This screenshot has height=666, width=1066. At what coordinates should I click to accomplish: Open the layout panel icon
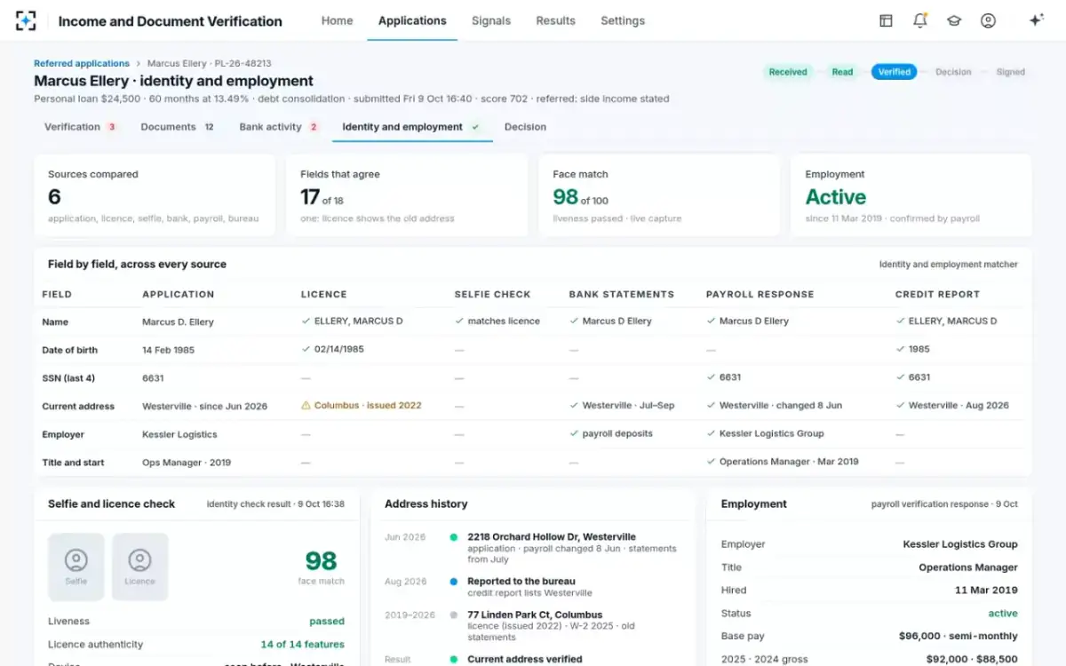[x=886, y=20]
